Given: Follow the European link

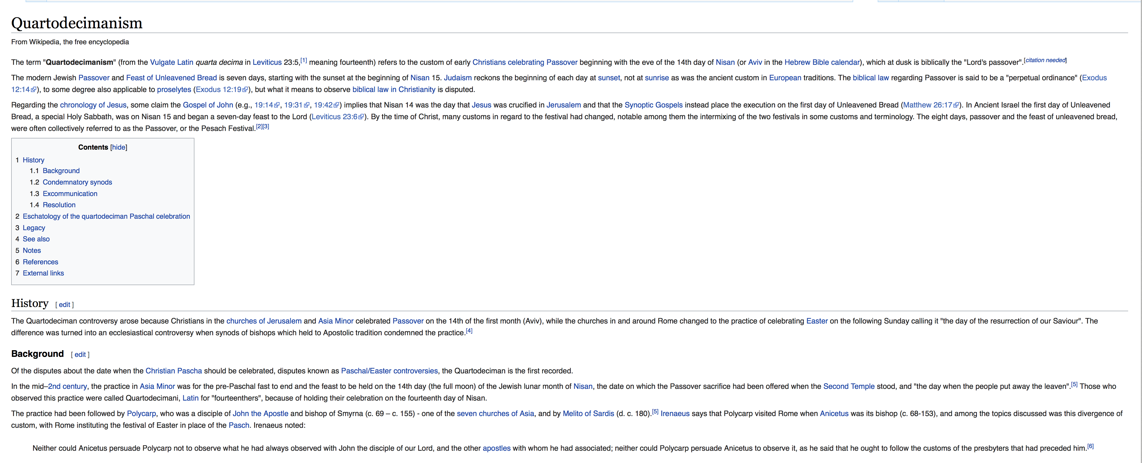Looking at the screenshot, I should 785,78.
